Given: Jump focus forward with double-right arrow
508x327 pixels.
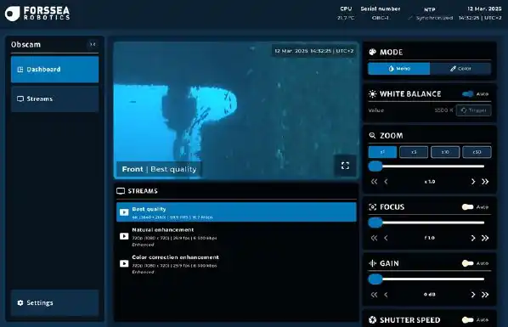Looking at the screenshot, I should click(x=485, y=238).
